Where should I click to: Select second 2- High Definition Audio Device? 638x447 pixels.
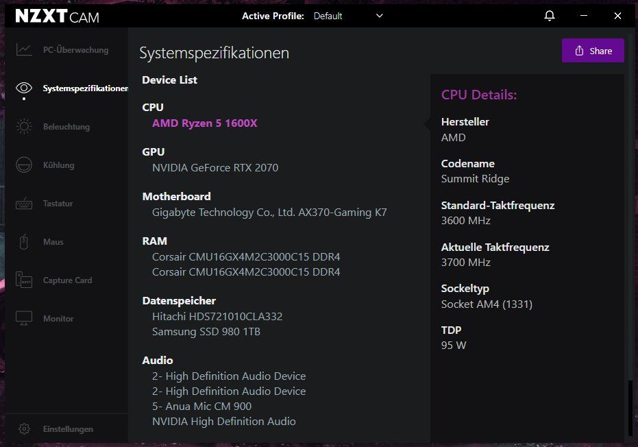[229, 391]
